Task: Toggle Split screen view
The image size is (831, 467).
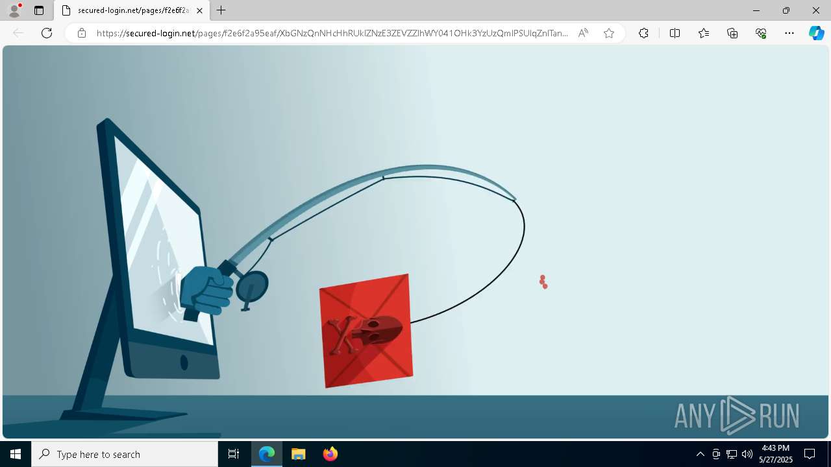Action: click(675, 33)
